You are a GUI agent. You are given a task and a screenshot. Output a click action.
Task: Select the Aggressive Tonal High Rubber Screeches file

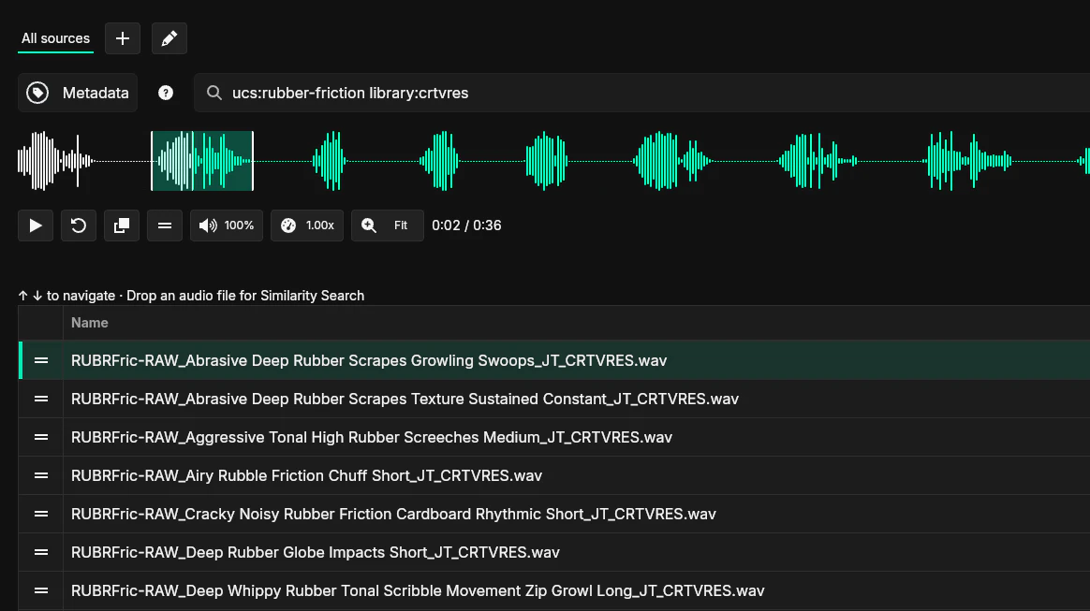[x=371, y=436]
